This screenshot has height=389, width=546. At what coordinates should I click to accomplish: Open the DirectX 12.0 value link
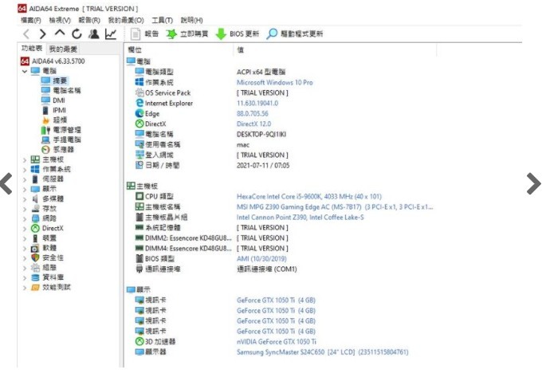tap(253, 124)
